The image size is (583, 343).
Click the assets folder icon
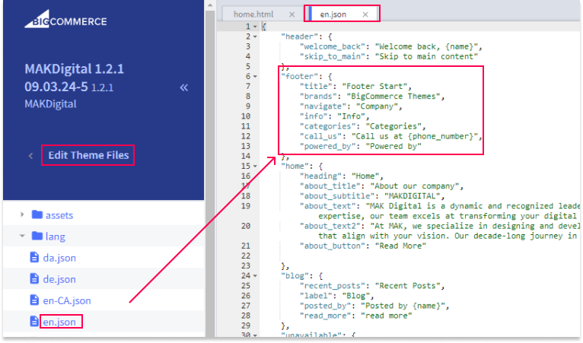36,215
